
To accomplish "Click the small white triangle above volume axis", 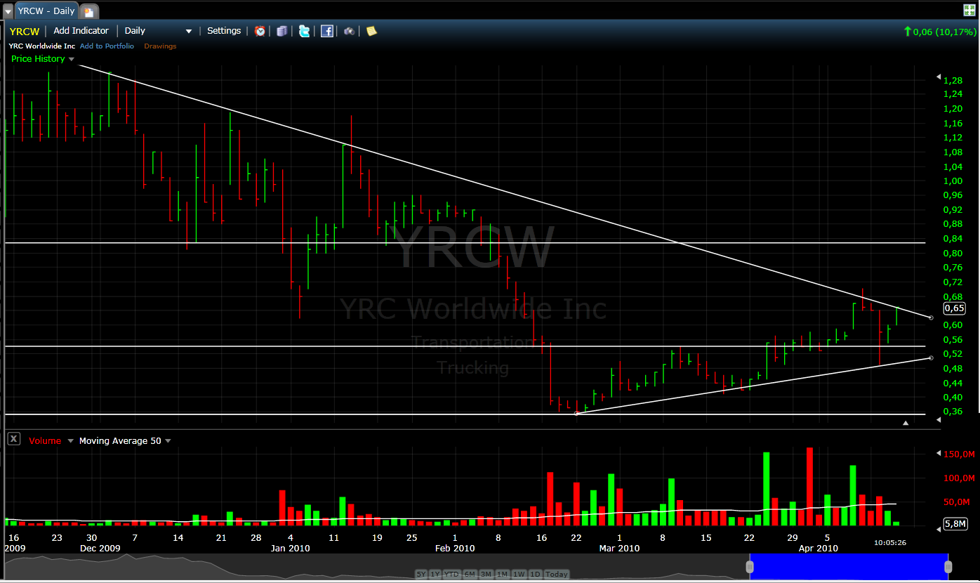I will [906, 423].
